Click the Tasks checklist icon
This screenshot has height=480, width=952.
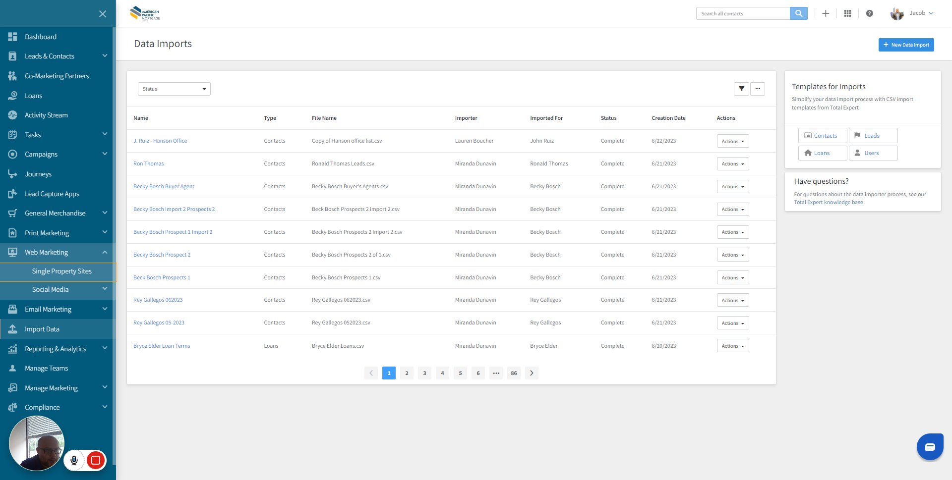[x=13, y=135]
